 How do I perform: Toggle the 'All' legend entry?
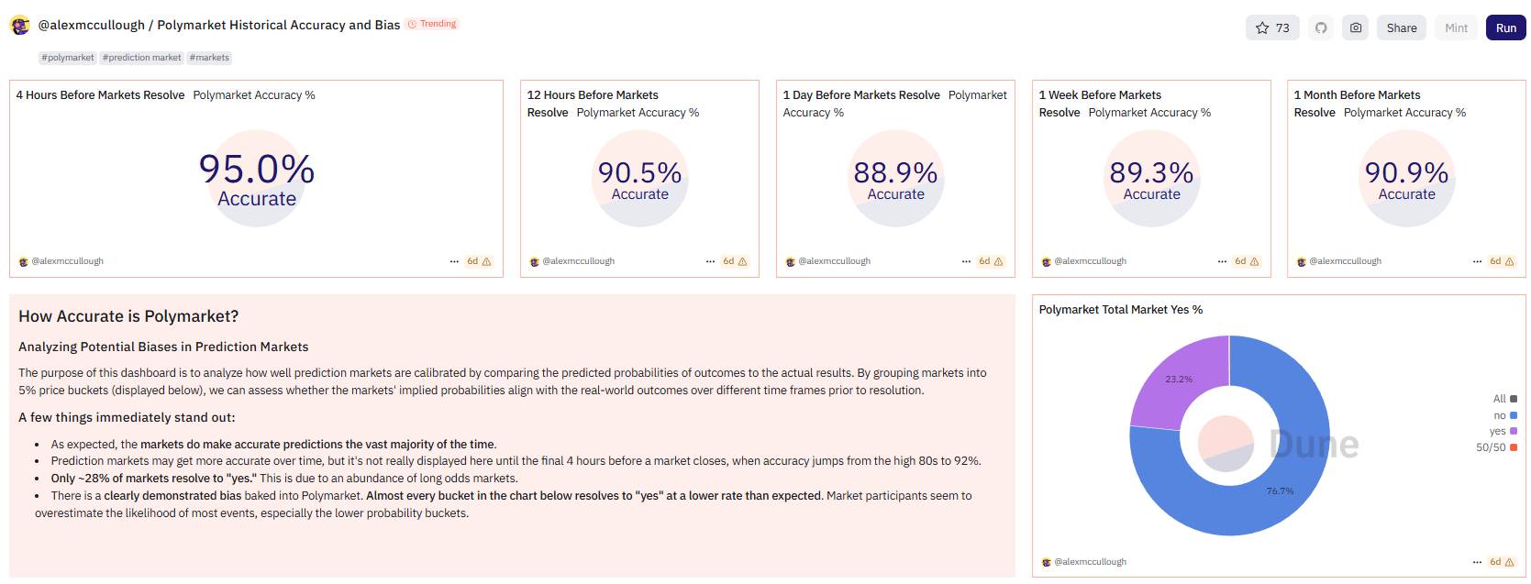(x=1504, y=399)
